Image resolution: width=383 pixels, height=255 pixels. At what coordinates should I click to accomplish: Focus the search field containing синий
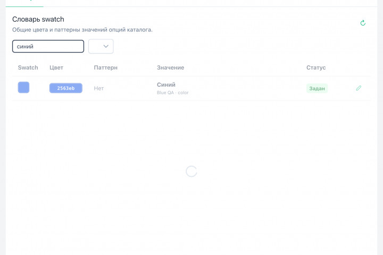coord(48,46)
